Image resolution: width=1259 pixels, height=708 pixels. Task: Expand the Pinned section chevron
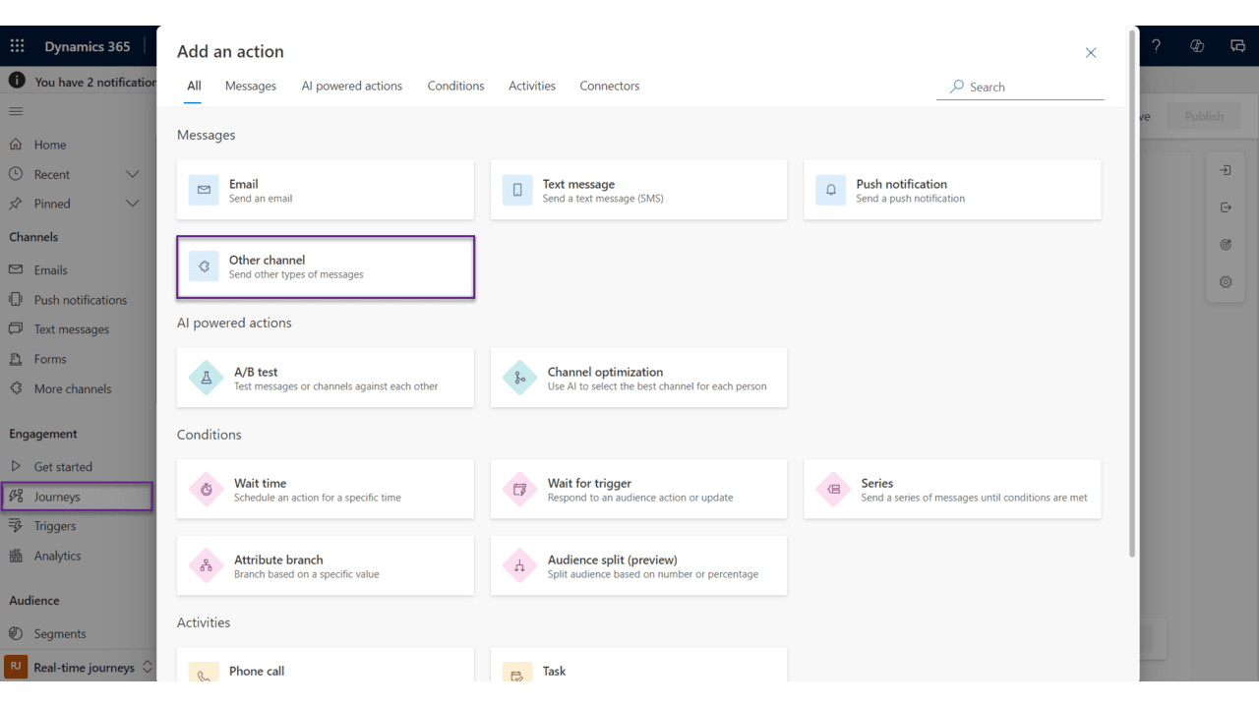[133, 204]
